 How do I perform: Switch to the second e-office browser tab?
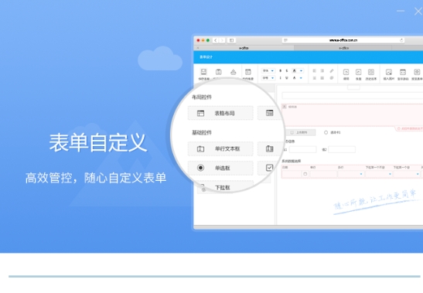(x=343, y=48)
